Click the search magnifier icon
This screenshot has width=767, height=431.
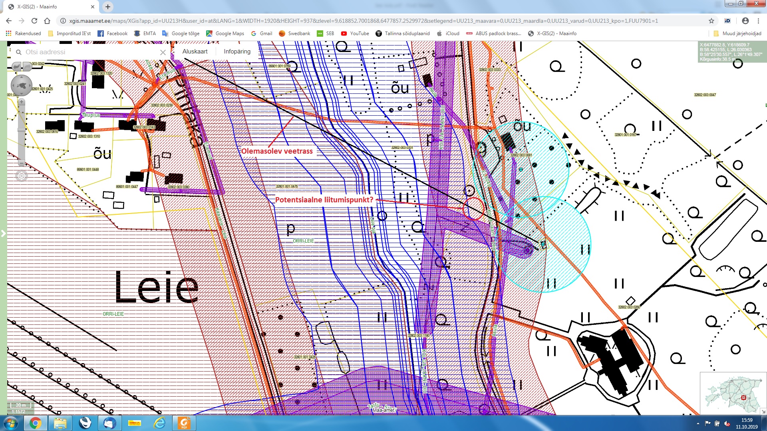click(x=18, y=52)
